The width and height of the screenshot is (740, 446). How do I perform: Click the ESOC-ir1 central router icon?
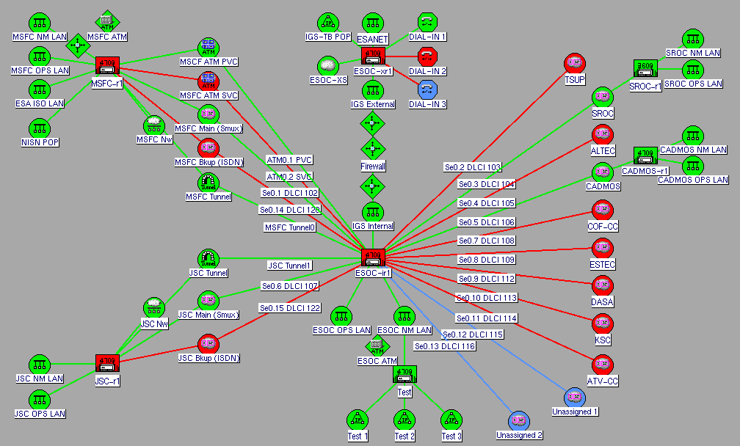(x=373, y=258)
